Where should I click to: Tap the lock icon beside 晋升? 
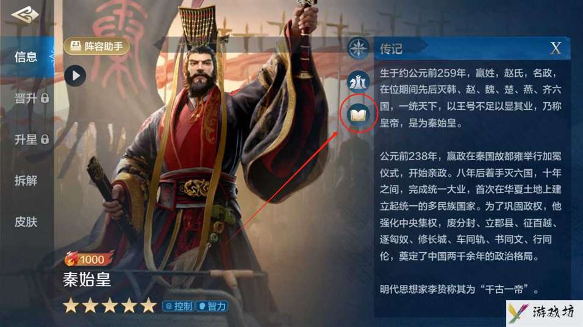pyautogui.click(x=45, y=99)
